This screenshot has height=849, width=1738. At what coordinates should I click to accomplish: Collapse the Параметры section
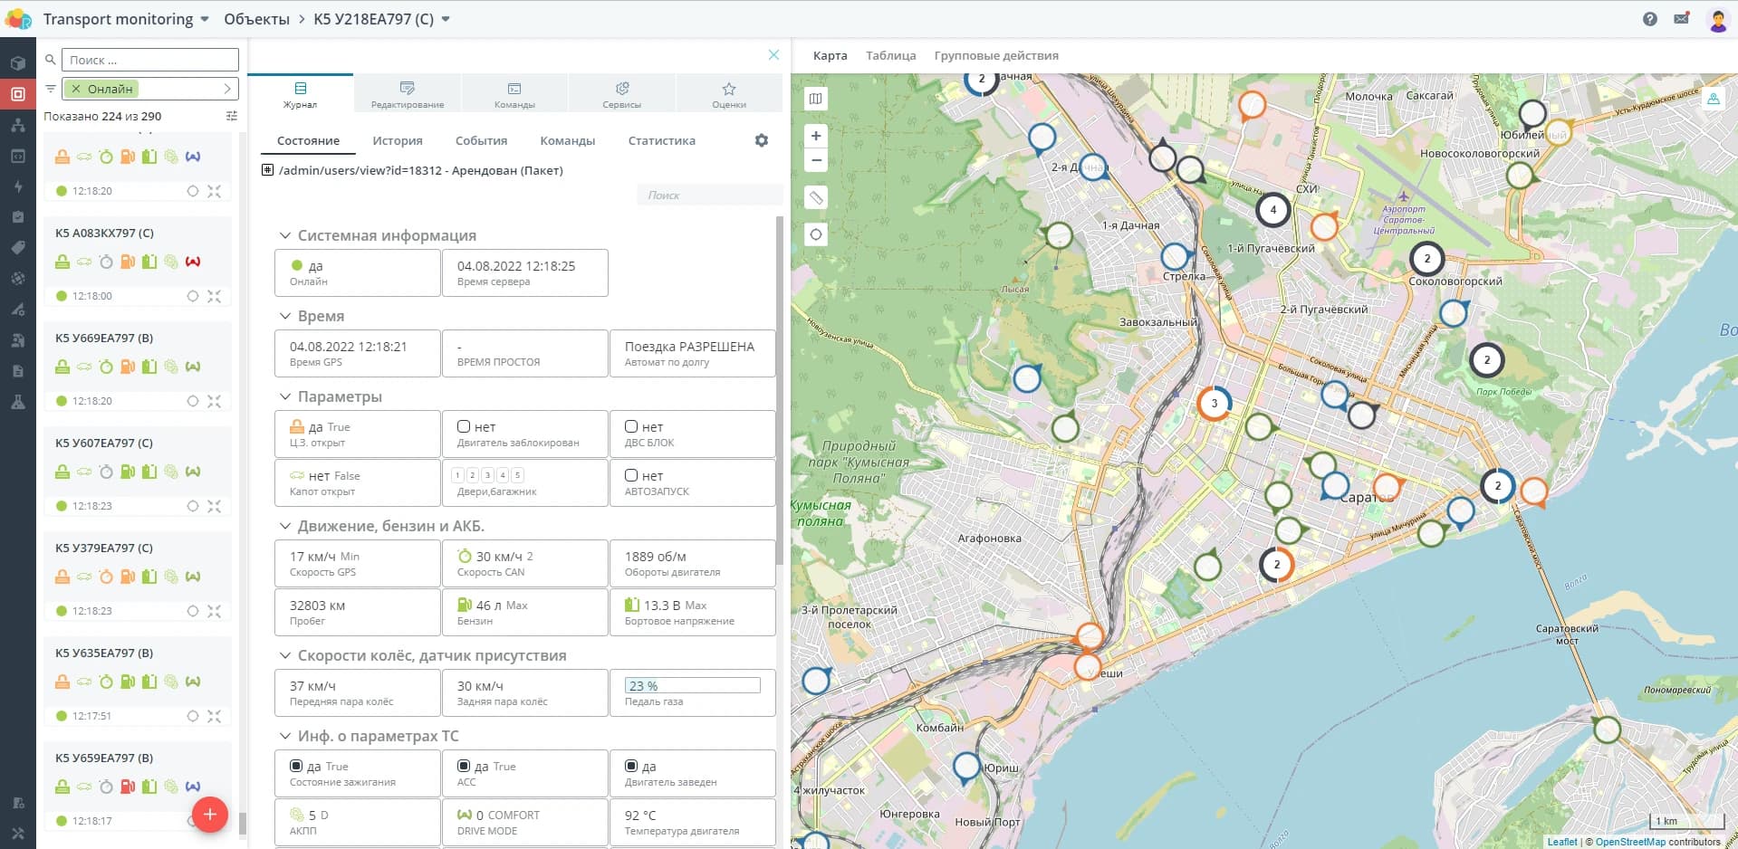[x=285, y=396]
